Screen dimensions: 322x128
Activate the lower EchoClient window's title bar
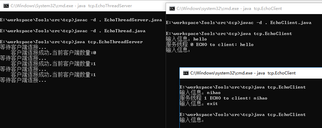251,73
